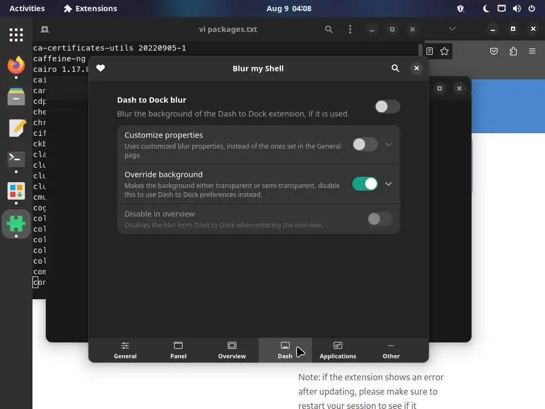Image resolution: width=545 pixels, height=409 pixels.
Task: Open the power menu icon
Action: [532, 9]
